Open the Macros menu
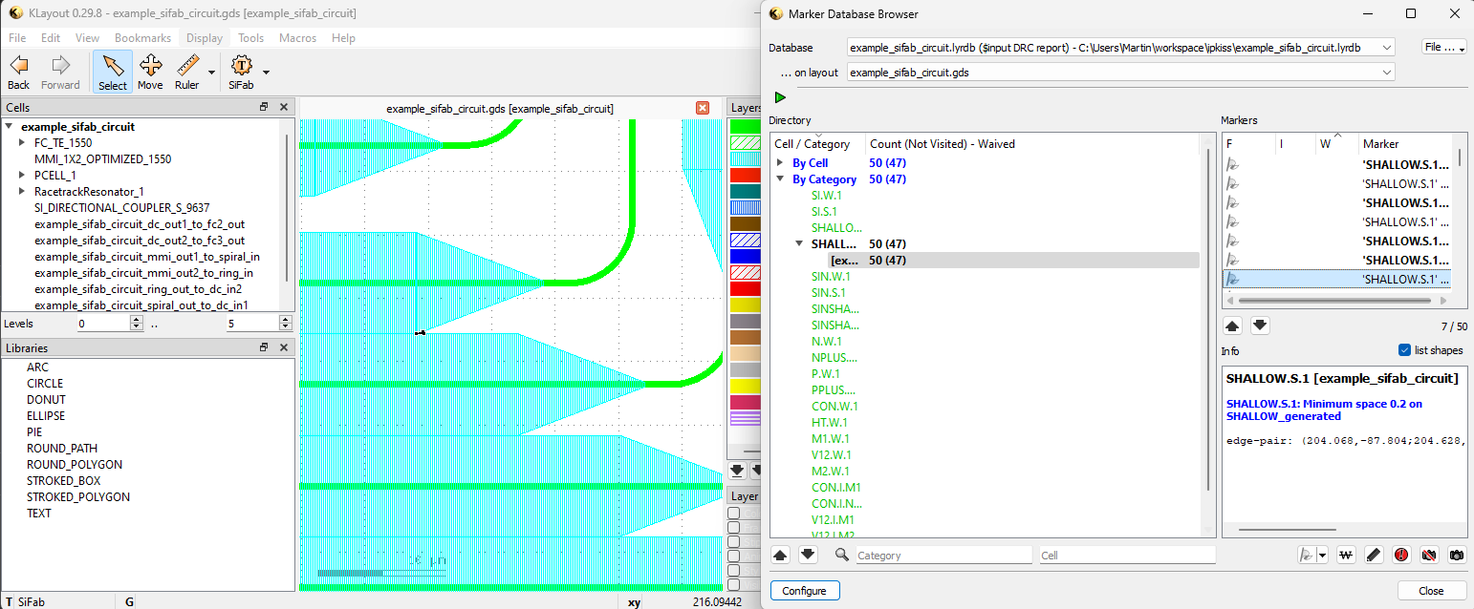The width and height of the screenshot is (1474, 609). coord(297,38)
